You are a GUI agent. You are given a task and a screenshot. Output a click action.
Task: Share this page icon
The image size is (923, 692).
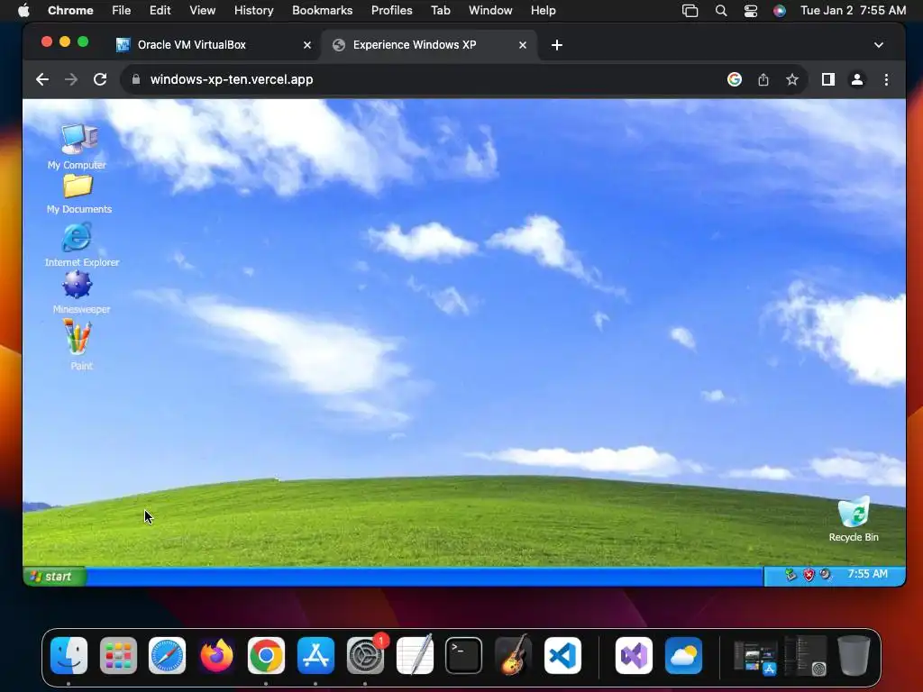(763, 79)
